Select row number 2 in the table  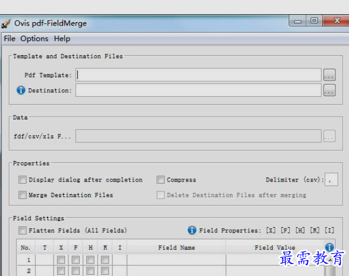(26, 271)
